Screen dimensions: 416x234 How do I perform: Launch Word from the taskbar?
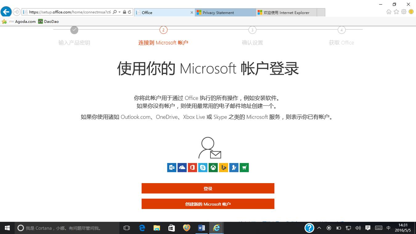[x=201, y=228]
